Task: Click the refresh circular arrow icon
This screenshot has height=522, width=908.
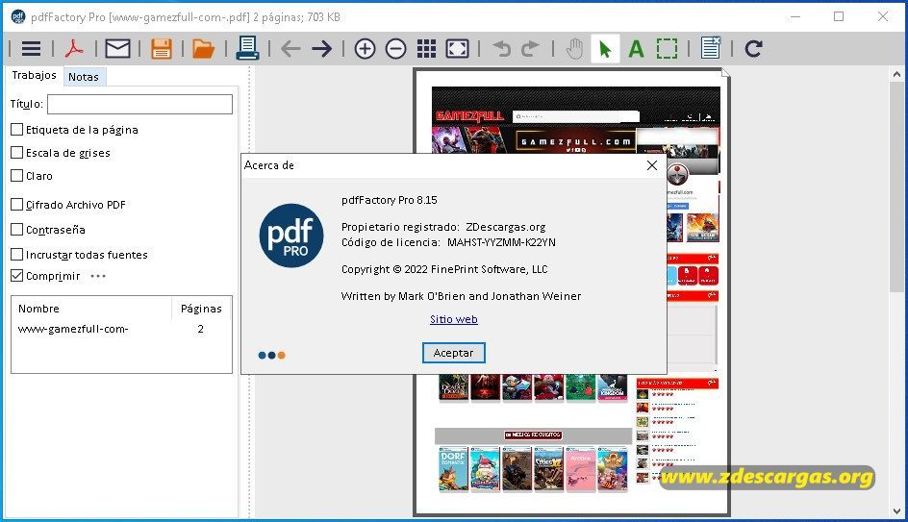Action: (x=753, y=49)
